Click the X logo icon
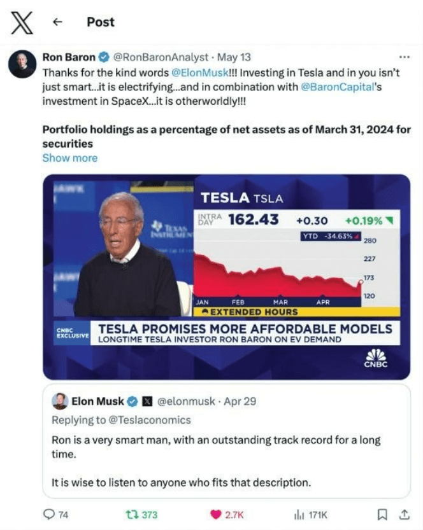Screen dimensions: 423x530 pos(23,22)
